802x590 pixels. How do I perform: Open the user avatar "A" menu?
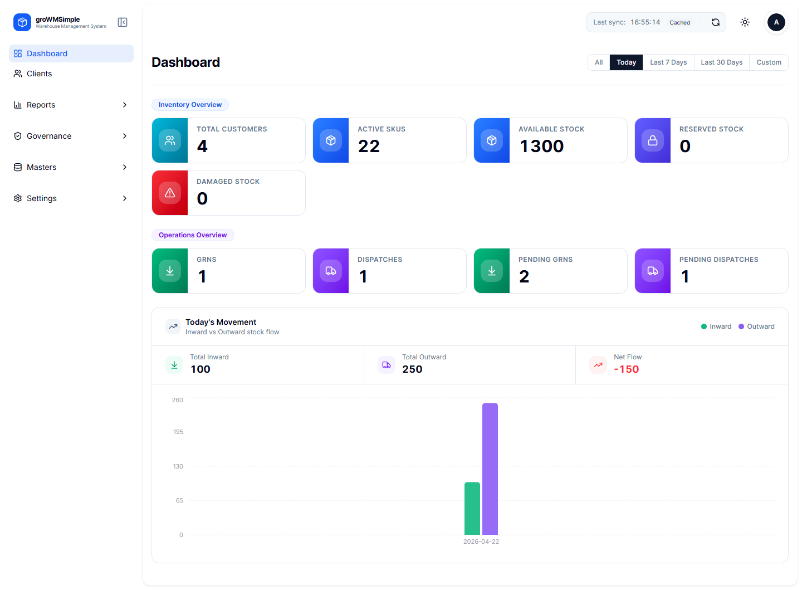tap(776, 22)
